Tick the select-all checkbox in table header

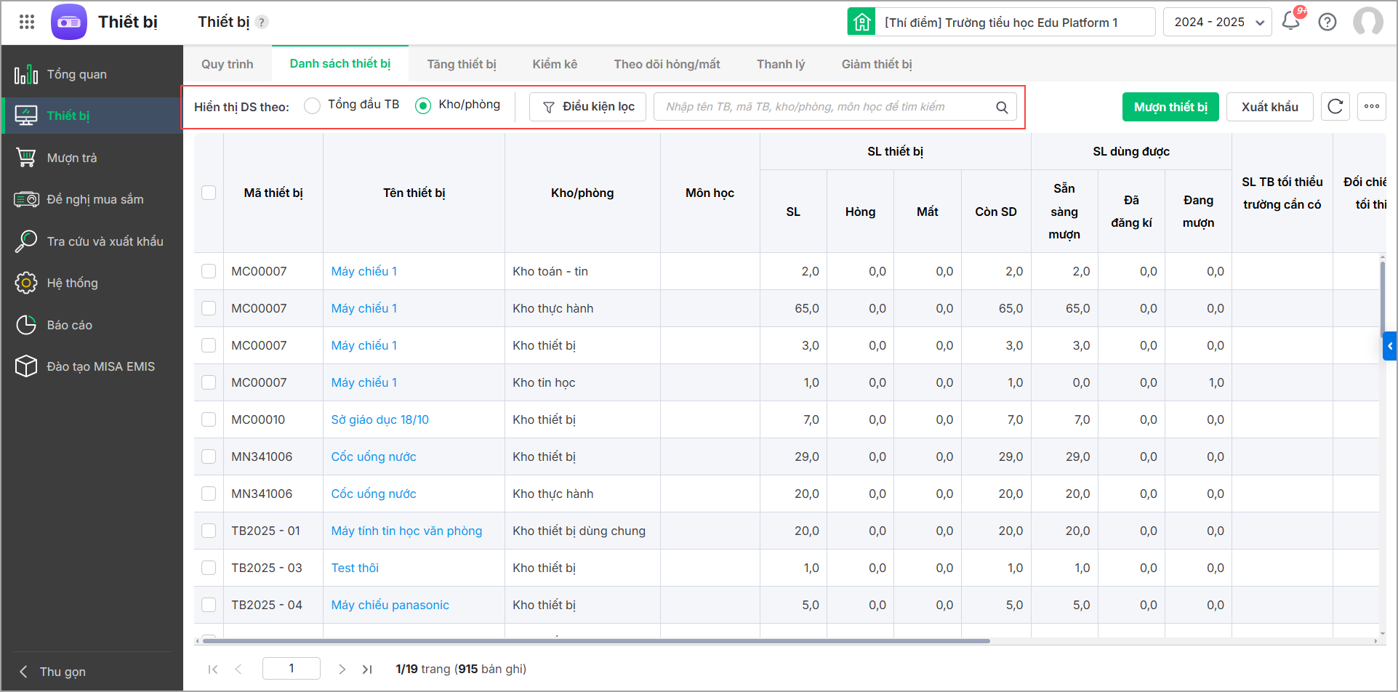tap(209, 193)
